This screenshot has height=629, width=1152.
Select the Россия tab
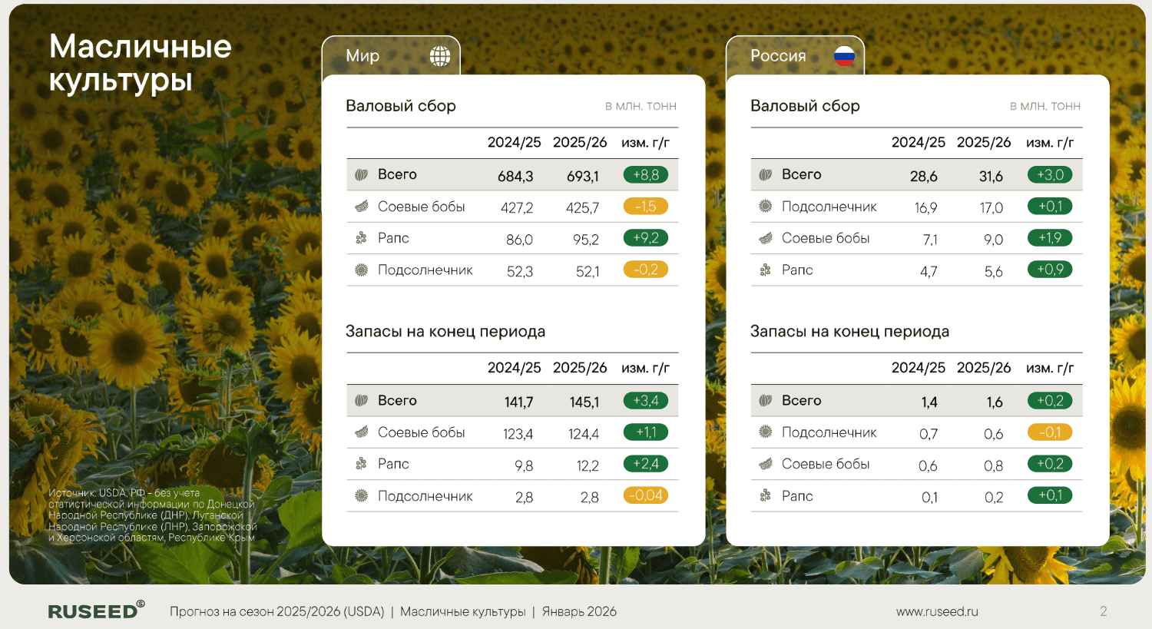(x=794, y=56)
